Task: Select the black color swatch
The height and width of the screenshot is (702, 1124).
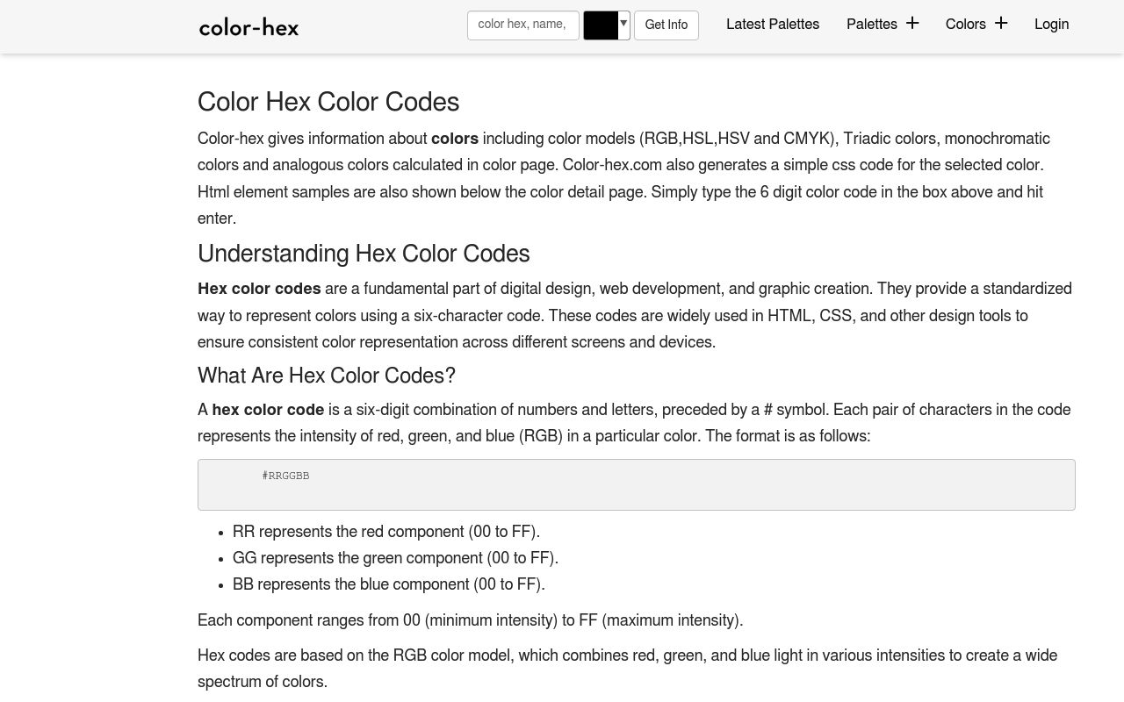Action: [x=601, y=25]
